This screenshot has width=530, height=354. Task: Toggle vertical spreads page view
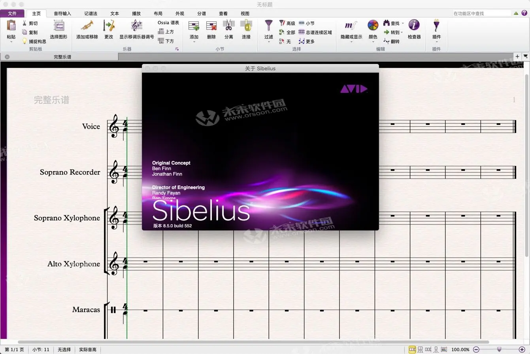click(x=420, y=349)
